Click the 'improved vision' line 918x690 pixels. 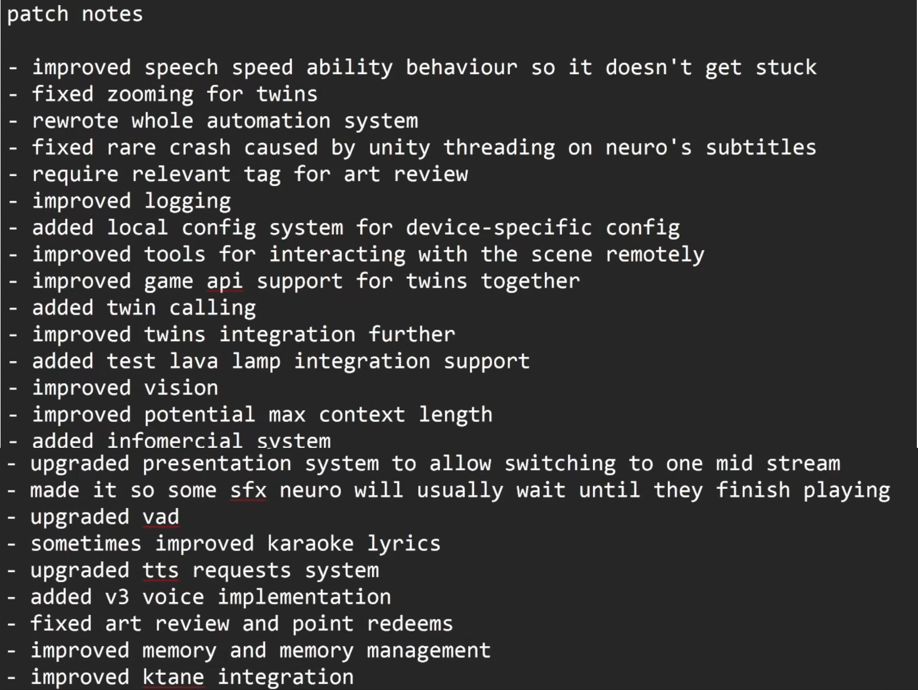125,388
